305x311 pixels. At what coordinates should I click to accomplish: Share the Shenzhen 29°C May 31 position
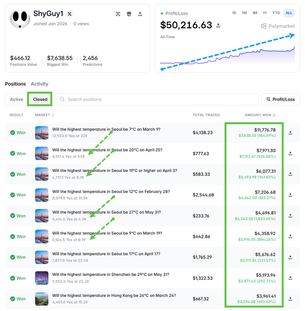coord(290,278)
